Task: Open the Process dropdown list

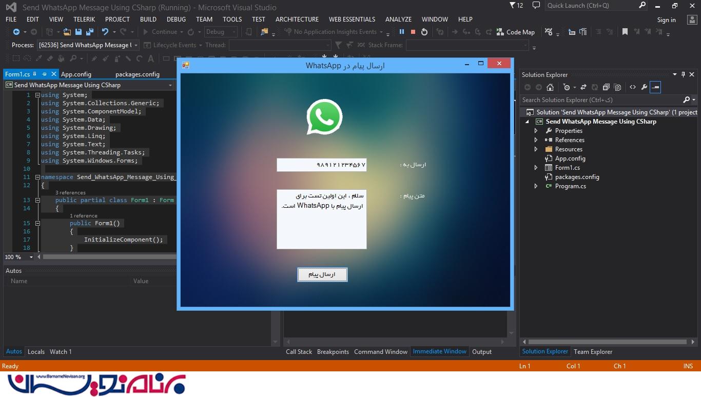Action: point(136,45)
